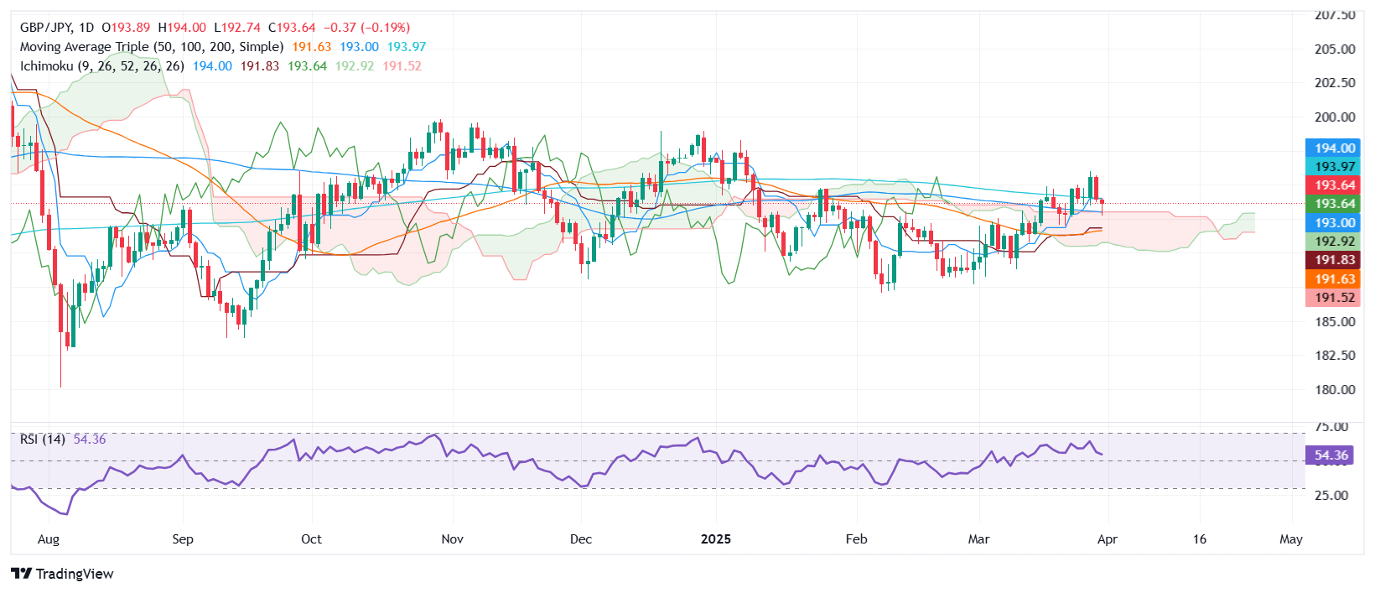Select the RSI (14) legend label
Viewport: 1375px width, 593px height.
coord(43,440)
